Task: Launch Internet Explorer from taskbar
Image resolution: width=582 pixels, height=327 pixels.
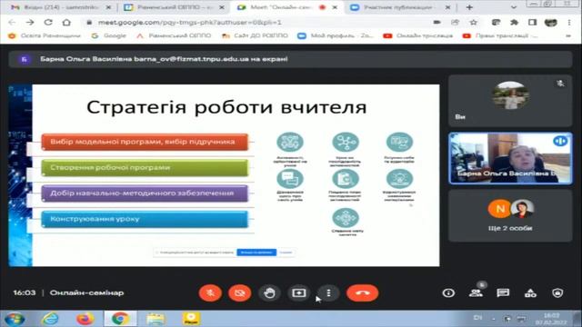Action: pos(50,319)
